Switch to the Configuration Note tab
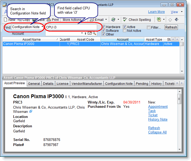Image resolution: width=191 pixels, height=161 pixels. coord(119,84)
